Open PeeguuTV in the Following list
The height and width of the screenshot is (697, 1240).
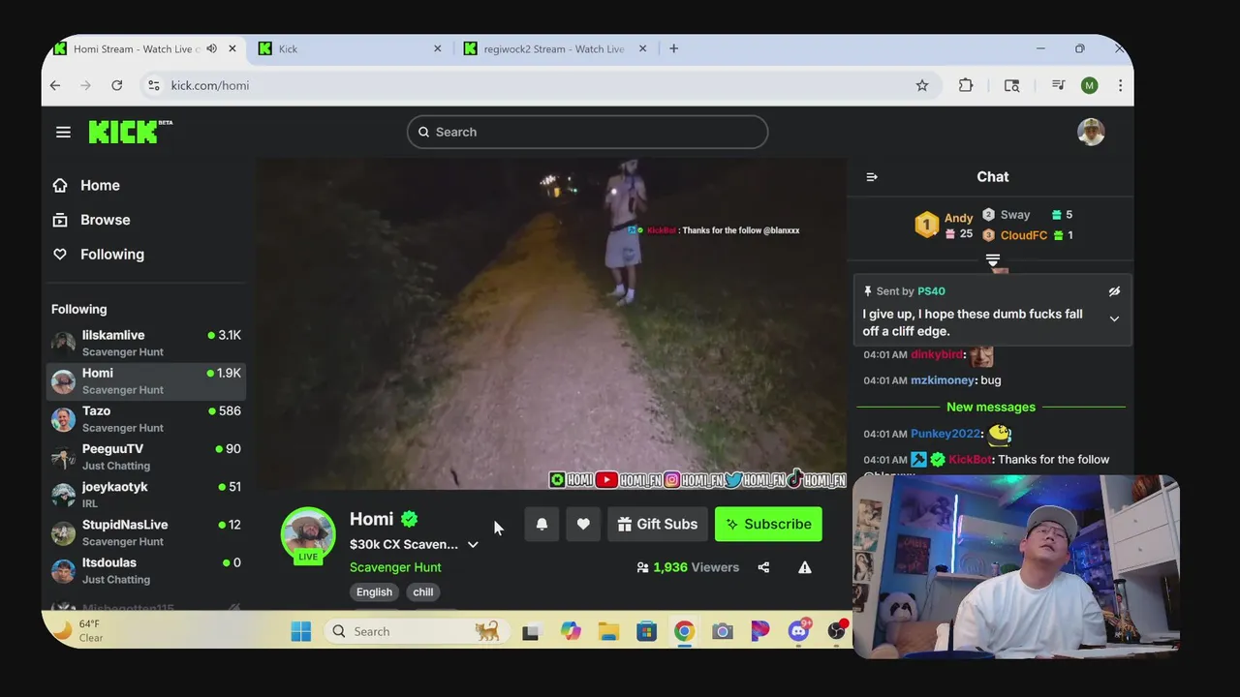[x=145, y=456]
